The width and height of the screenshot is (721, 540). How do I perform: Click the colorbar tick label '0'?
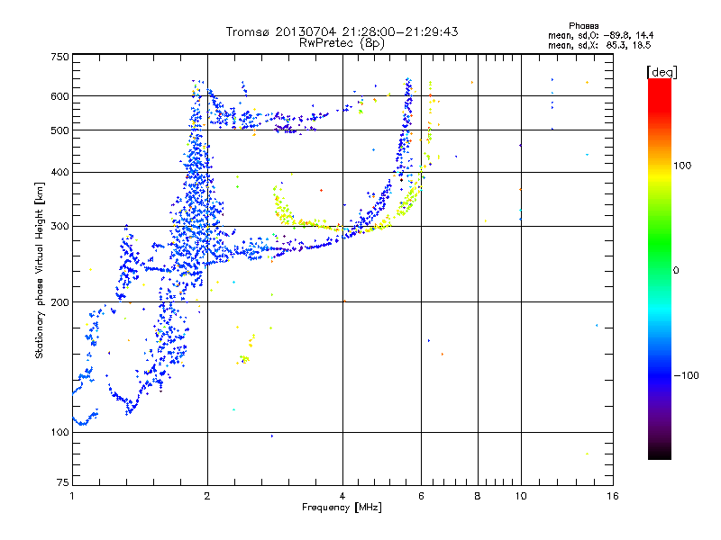[676, 271]
